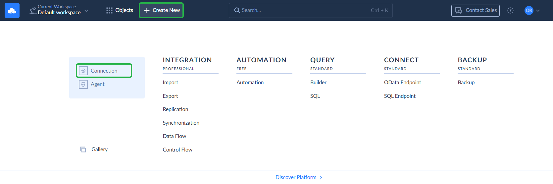The width and height of the screenshot is (553, 184).
Task: Click the Objects grid icon
Action: tap(109, 11)
